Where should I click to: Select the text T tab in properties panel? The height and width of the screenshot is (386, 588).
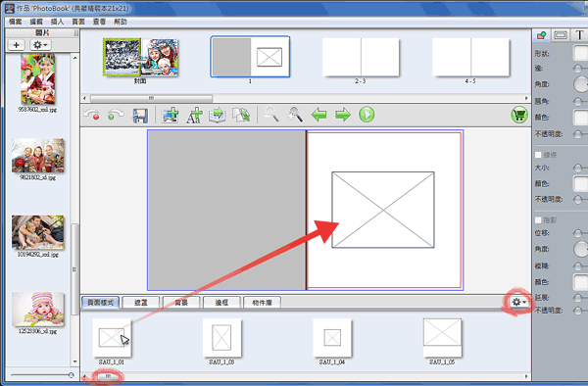[579, 35]
